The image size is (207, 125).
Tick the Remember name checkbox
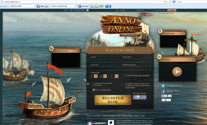click(153, 10)
